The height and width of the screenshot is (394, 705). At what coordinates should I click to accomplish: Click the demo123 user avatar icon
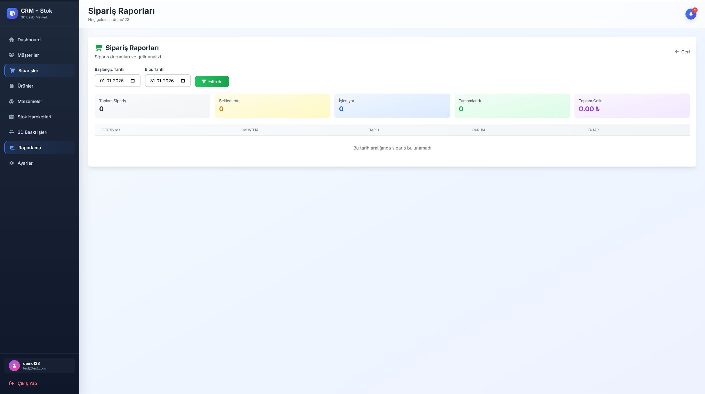click(14, 366)
